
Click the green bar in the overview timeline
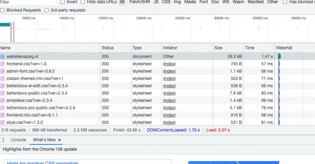point(5,25)
